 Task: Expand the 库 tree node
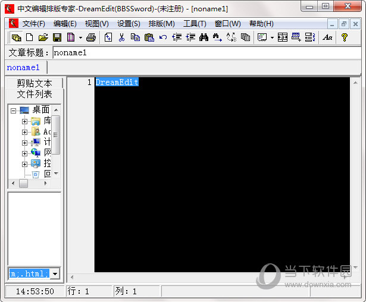24,121
